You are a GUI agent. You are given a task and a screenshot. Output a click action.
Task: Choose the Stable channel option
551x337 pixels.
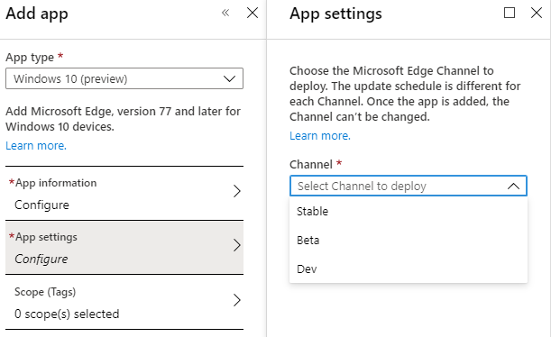point(409,212)
